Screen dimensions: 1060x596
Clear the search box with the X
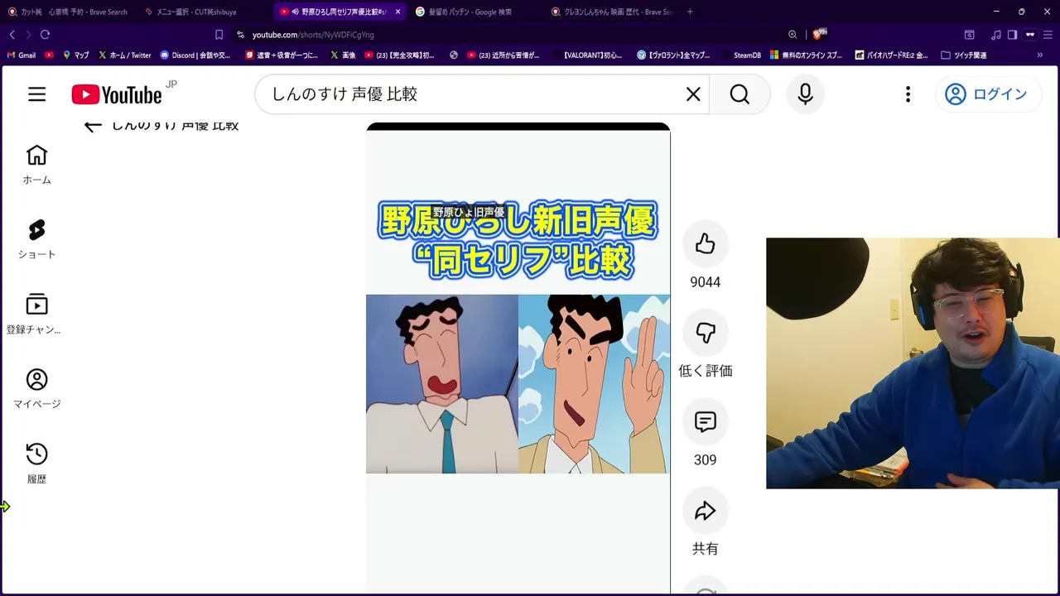[x=693, y=94]
